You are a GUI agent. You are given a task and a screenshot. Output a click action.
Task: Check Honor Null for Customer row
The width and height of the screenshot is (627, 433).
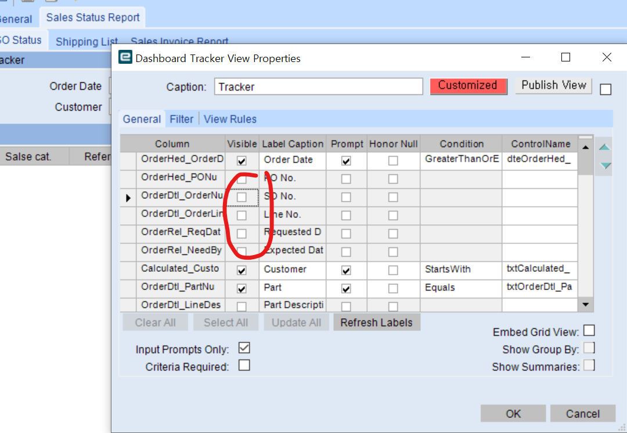pyautogui.click(x=393, y=271)
